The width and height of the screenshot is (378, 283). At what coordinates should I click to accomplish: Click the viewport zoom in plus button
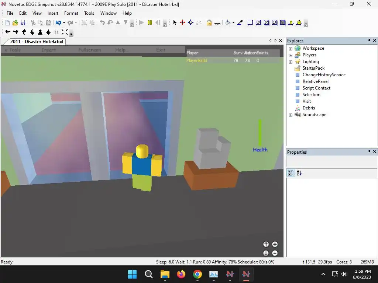tap(275, 244)
